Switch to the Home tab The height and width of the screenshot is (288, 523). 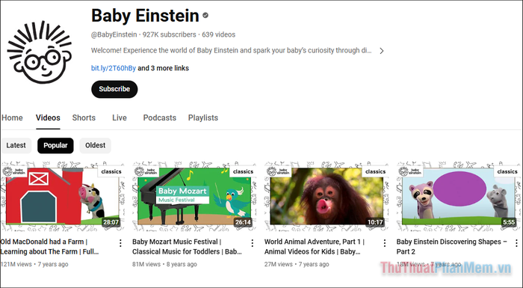(x=12, y=118)
